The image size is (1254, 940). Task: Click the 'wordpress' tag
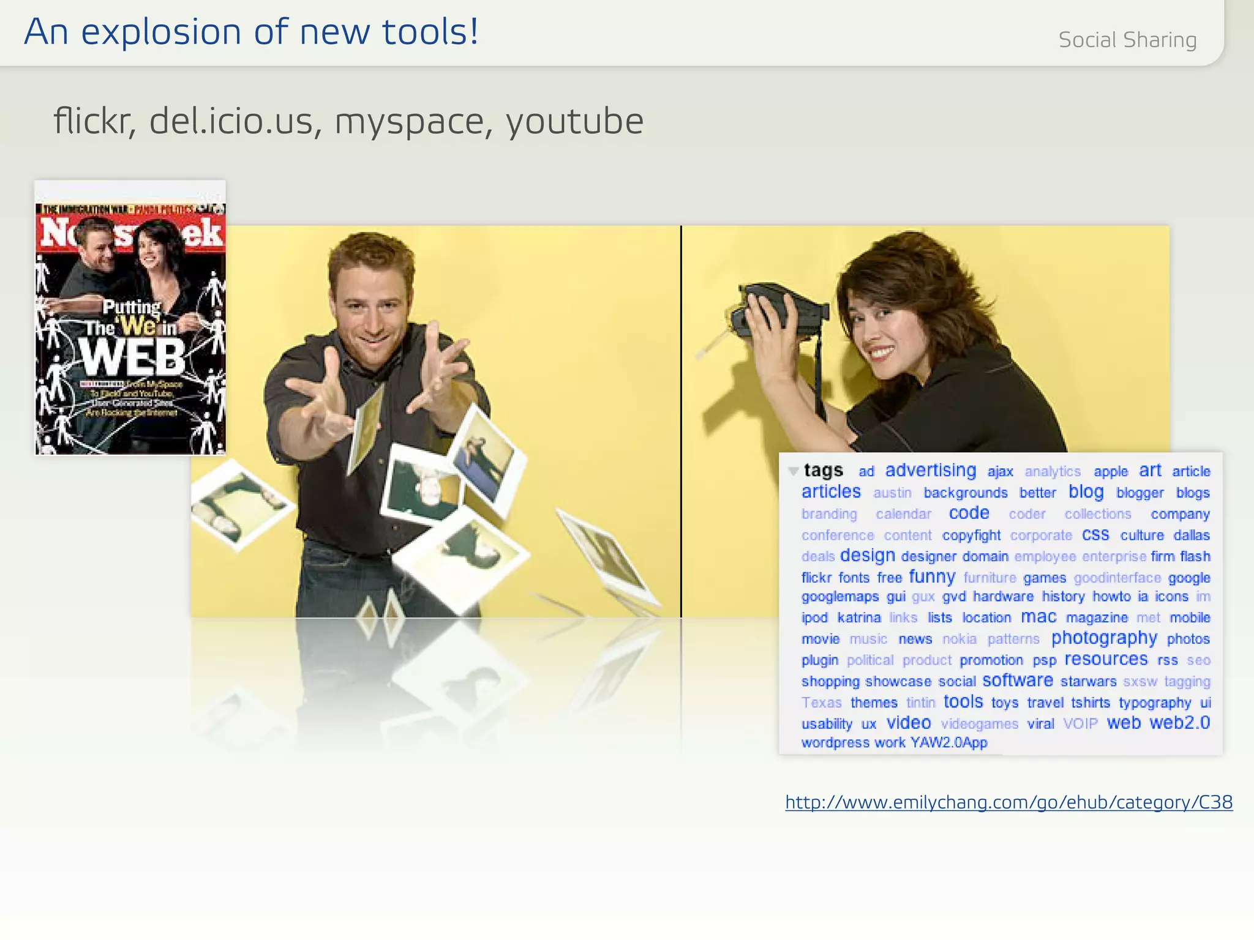[835, 743]
